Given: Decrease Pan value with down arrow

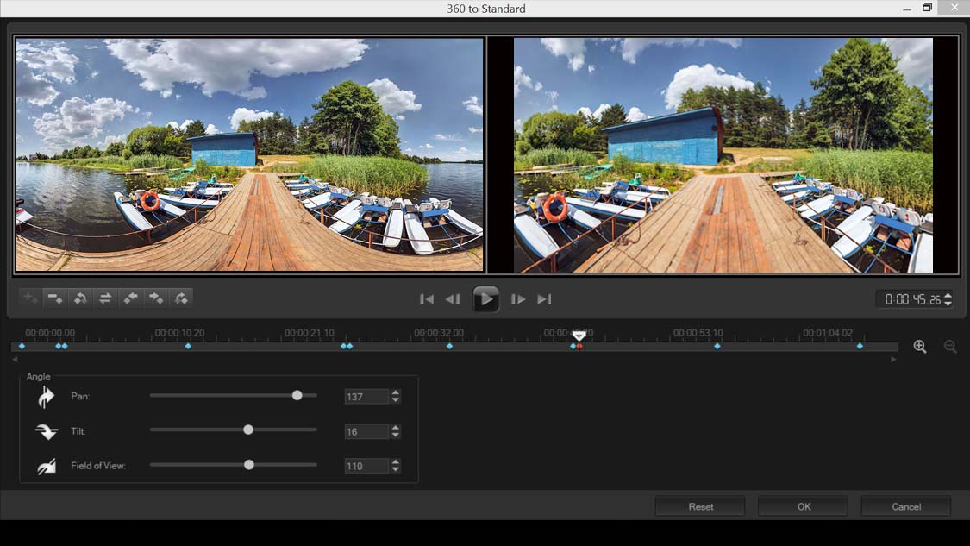Looking at the screenshot, I should pyautogui.click(x=396, y=400).
